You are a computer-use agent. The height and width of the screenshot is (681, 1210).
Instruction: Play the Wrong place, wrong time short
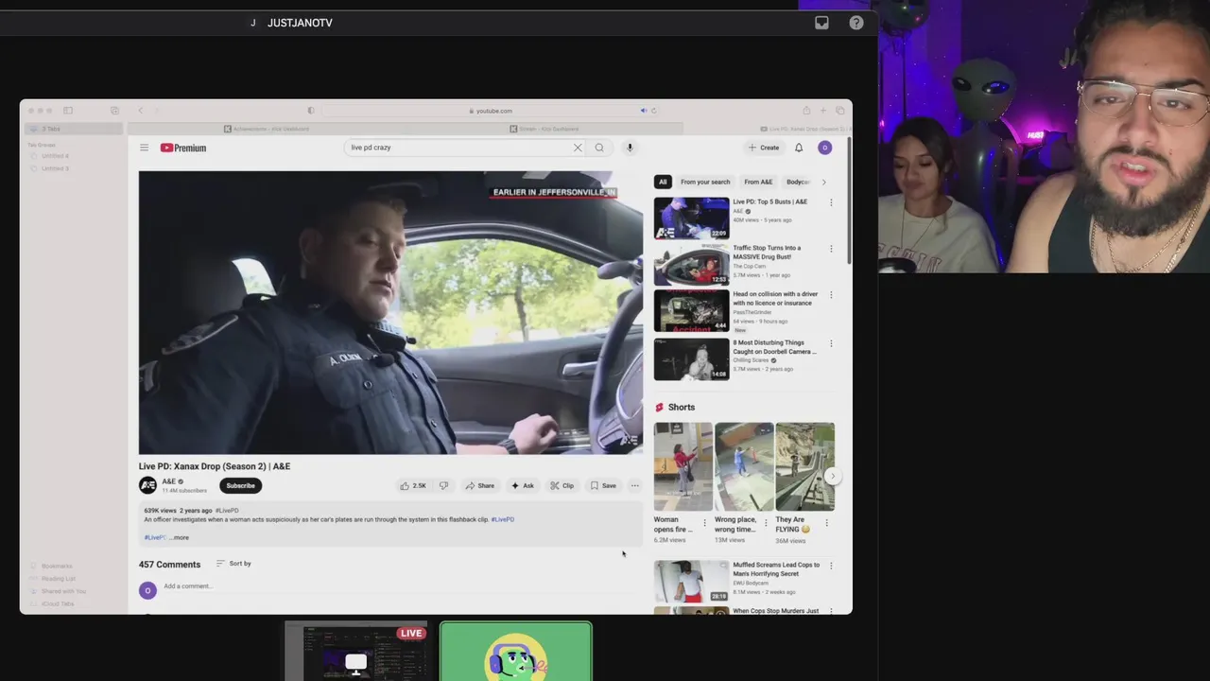pos(744,466)
